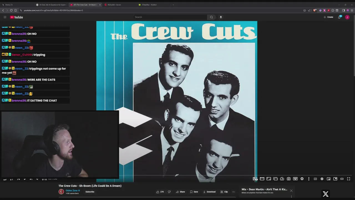Show keyboard shortcuts icon in player
Viewport: 355px width, 200px height.
click(295, 179)
